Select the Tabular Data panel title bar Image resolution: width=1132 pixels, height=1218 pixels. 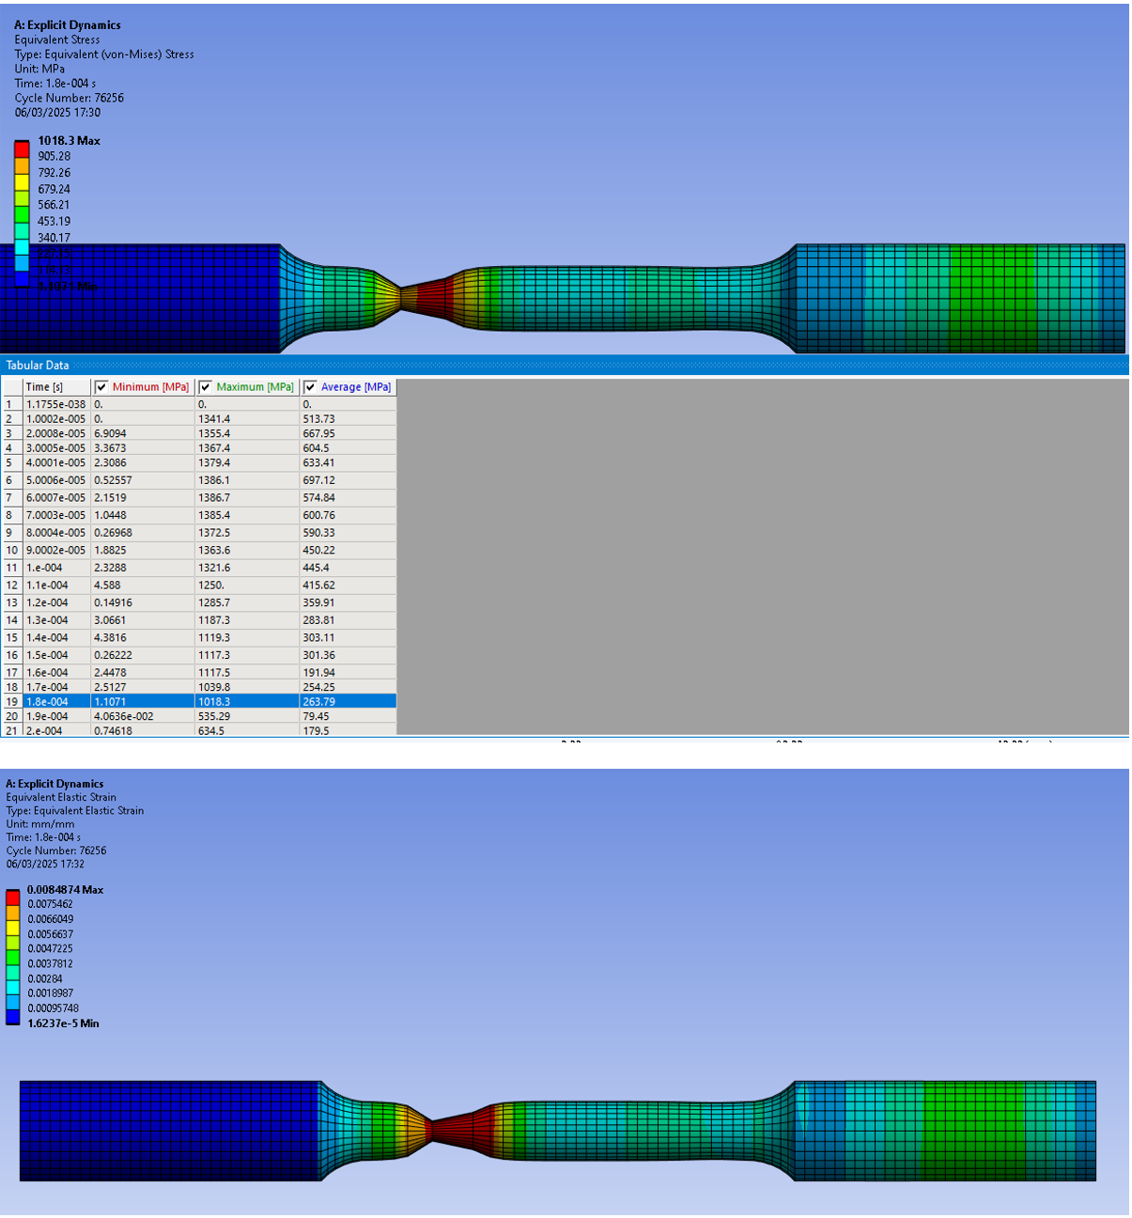(38, 366)
